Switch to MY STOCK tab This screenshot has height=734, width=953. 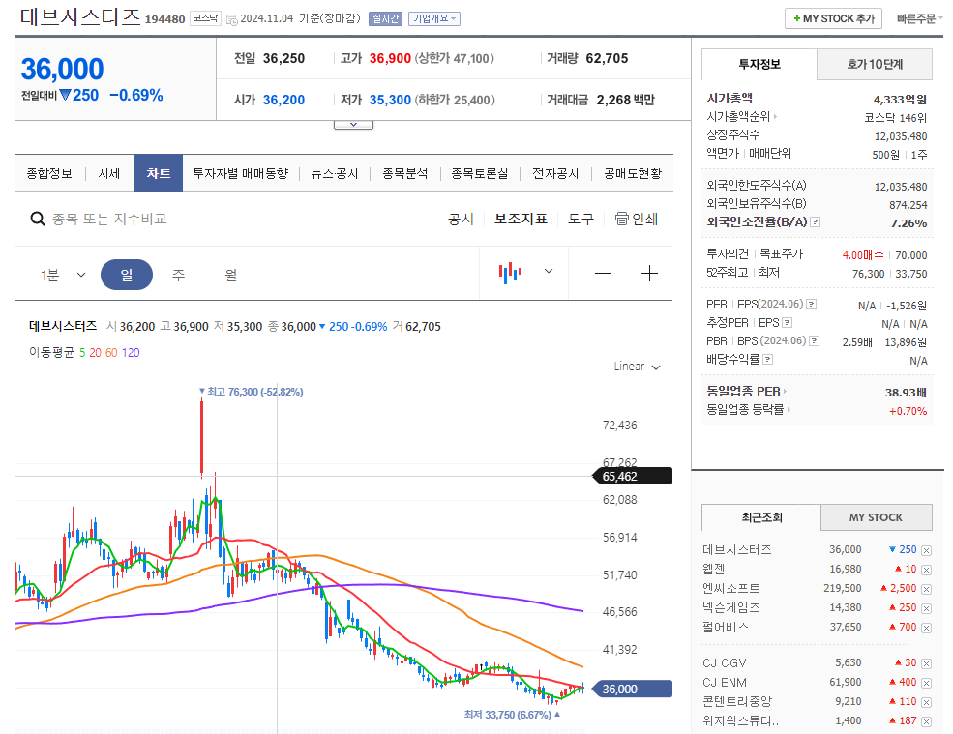click(x=876, y=517)
